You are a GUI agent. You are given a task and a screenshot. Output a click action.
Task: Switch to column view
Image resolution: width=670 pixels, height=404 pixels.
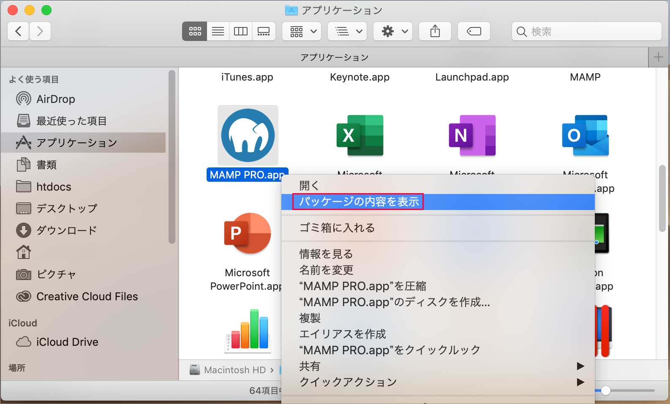click(241, 31)
